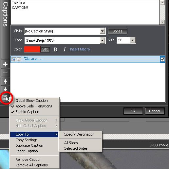Toggle bold text with B icon
The width and height of the screenshot is (169, 169).
tap(55, 49)
